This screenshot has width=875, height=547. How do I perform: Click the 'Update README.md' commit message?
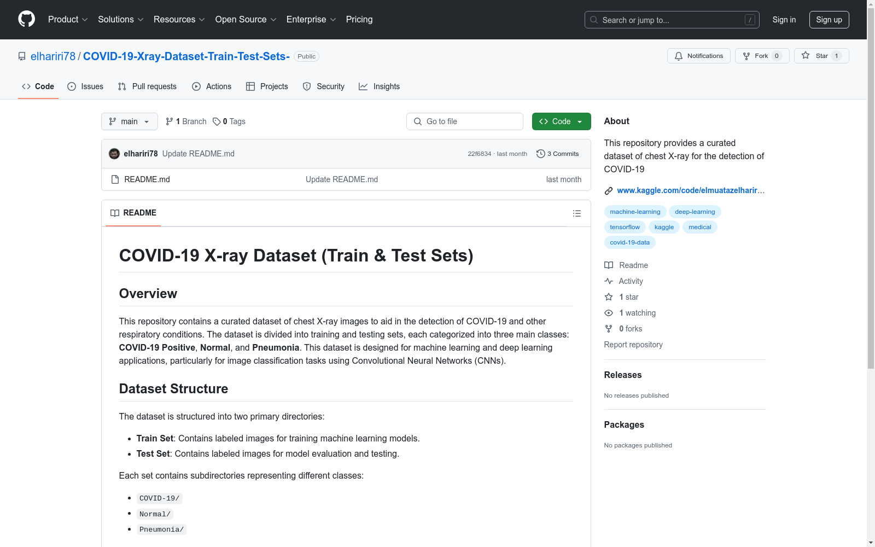coord(199,154)
